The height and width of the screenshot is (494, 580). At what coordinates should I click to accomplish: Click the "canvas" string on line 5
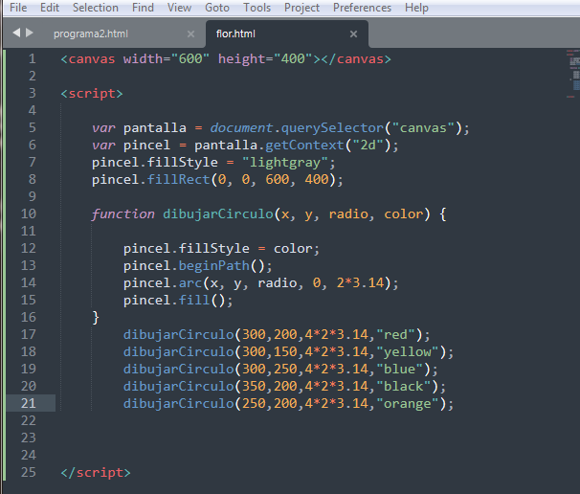pyautogui.click(x=424, y=128)
